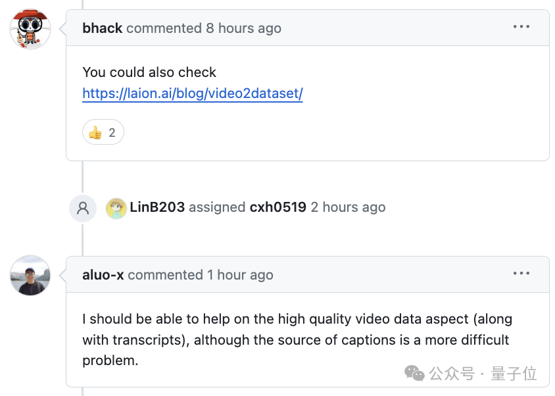This screenshot has width=555, height=396.
Task: Click the 2 hours ago assignment timestamp
Action: pos(348,207)
